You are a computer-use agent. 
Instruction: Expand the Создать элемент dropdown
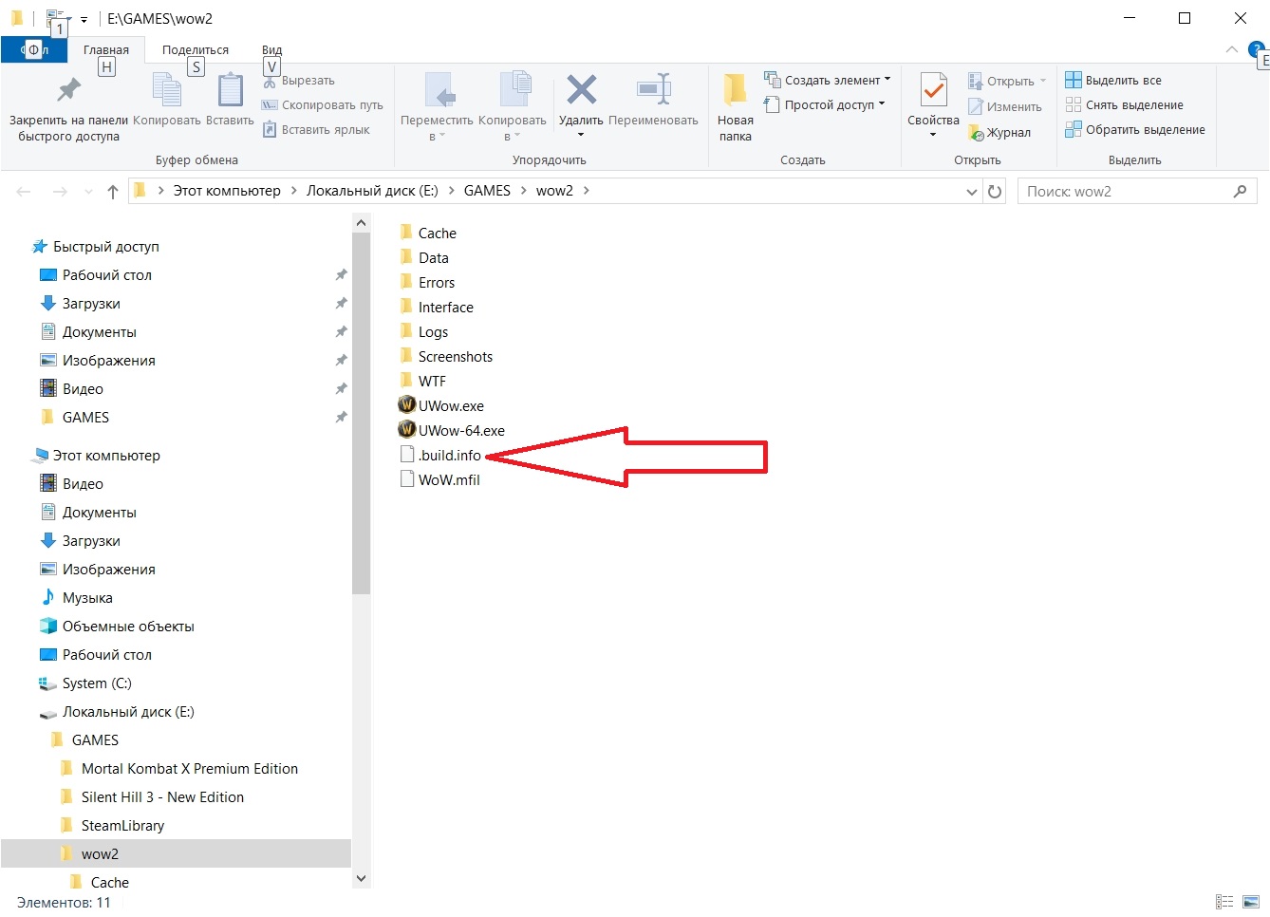click(x=887, y=80)
